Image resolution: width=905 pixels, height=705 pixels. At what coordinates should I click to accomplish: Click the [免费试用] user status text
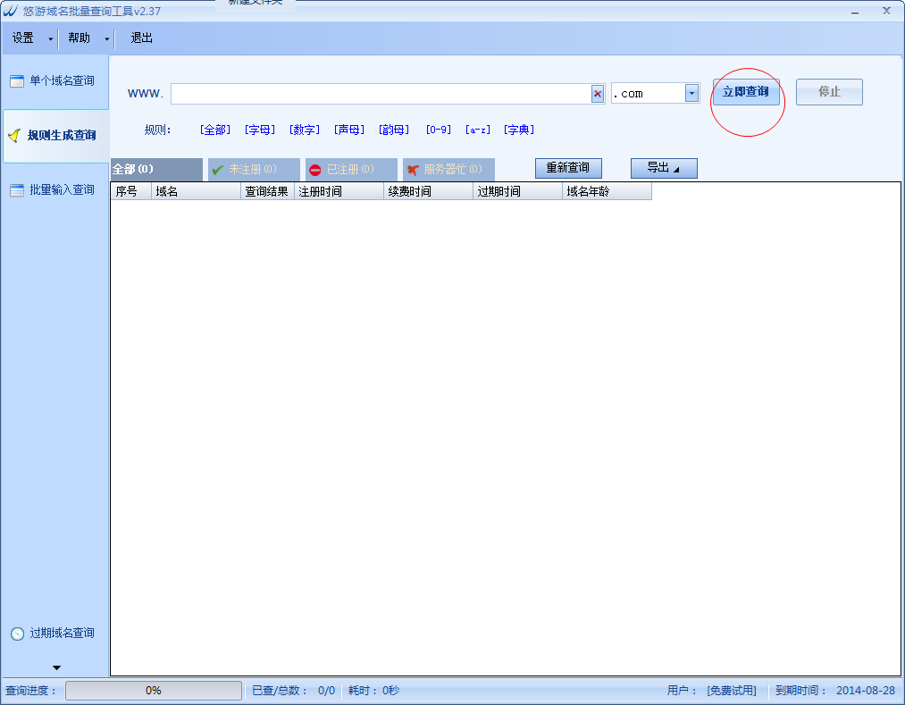pyautogui.click(x=732, y=691)
